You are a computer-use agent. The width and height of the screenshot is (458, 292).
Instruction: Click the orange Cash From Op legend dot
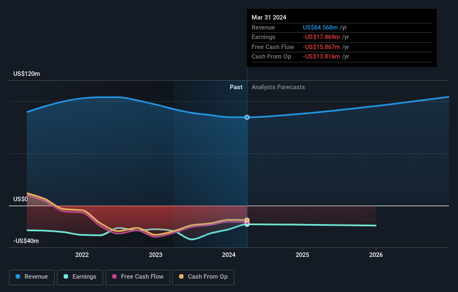click(181, 276)
